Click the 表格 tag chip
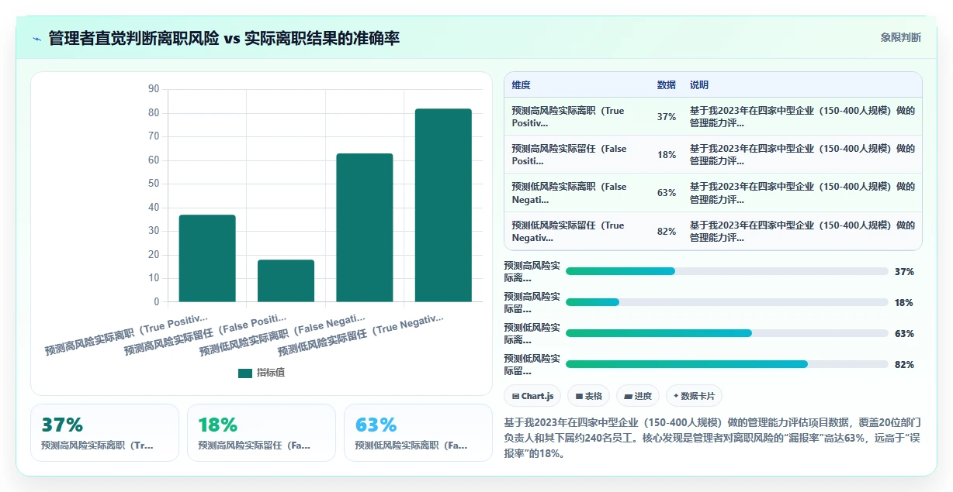This screenshot has width=953, height=492. pyautogui.click(x=589, y=396)
